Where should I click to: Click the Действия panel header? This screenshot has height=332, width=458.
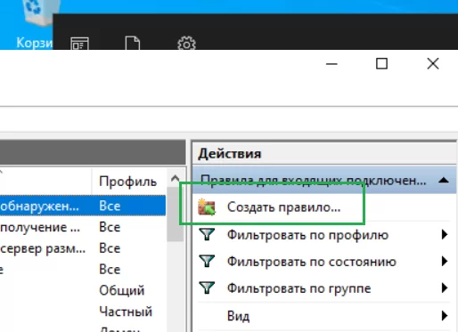coord(324,153)
